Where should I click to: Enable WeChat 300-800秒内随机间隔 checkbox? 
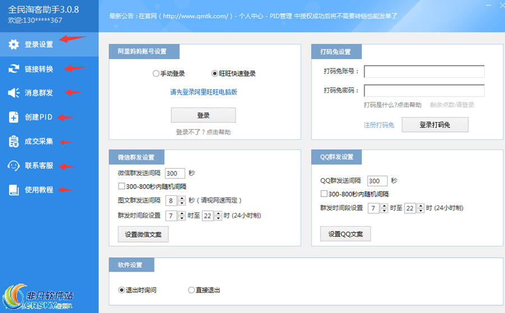click(x=121, y=186)
